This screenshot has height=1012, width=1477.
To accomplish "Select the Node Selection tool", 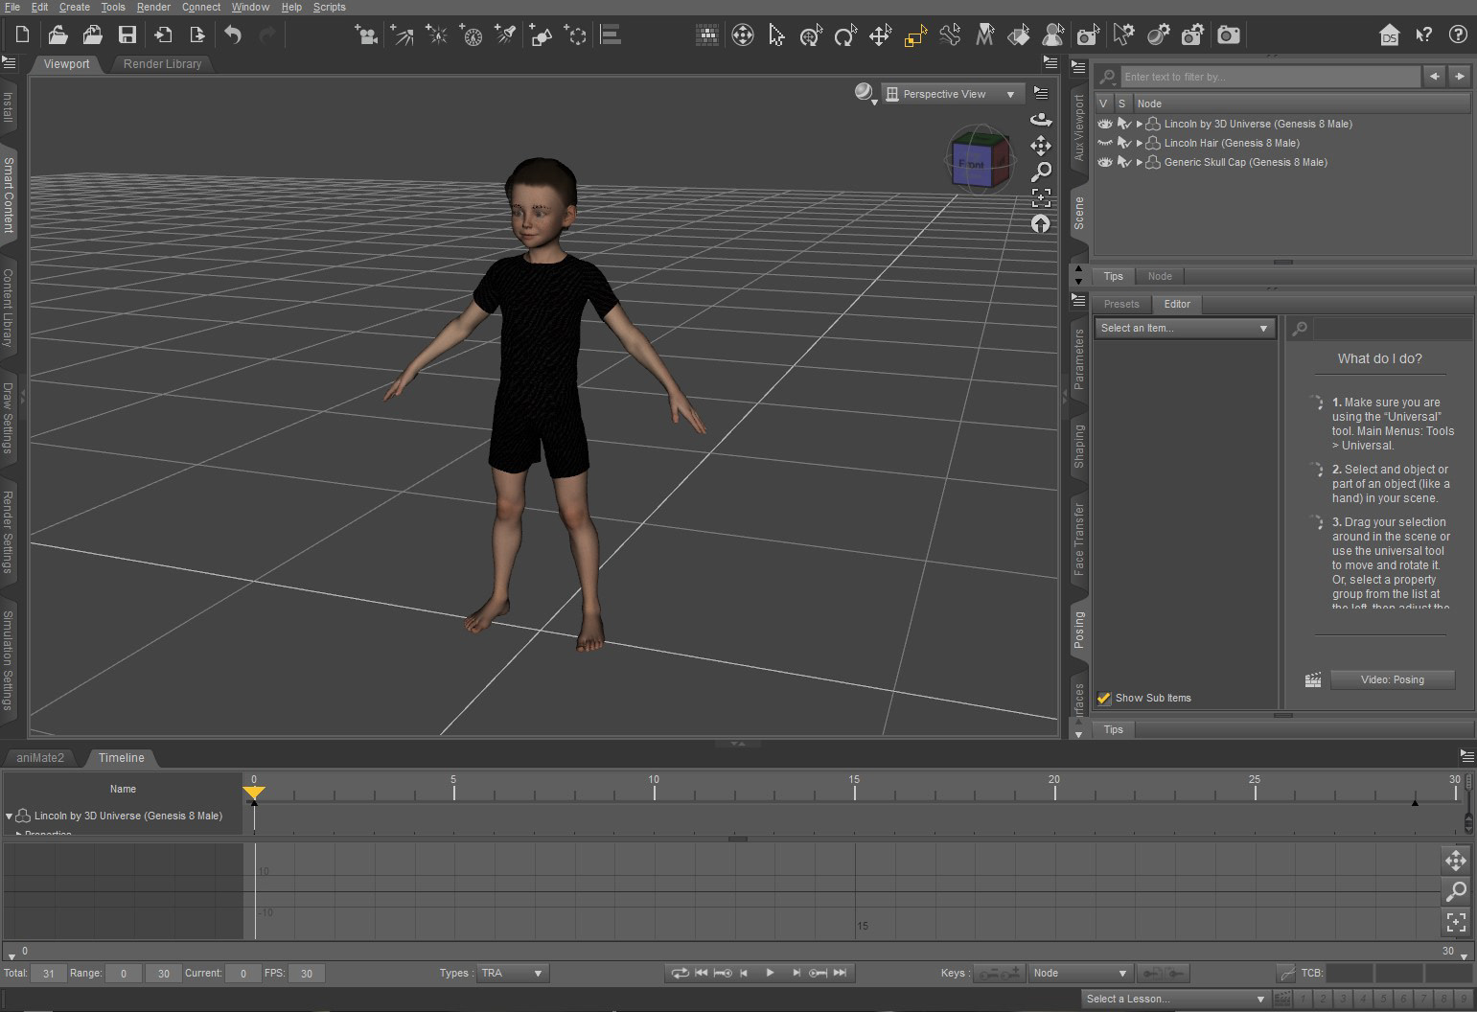I will tap(776, 36).
